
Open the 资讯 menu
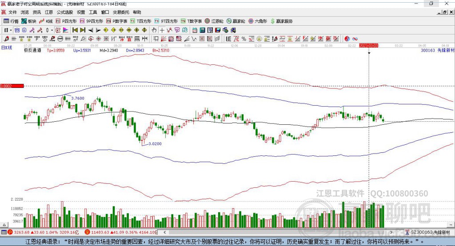[x=36, y=12]
